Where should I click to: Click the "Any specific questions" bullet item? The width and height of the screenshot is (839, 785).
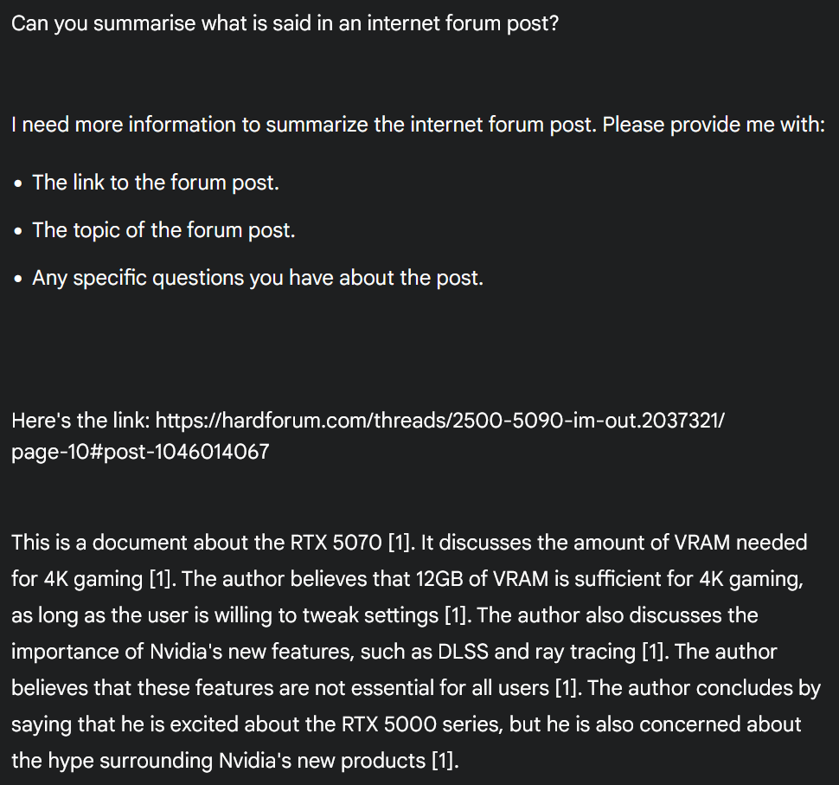(x=257, y=279)
